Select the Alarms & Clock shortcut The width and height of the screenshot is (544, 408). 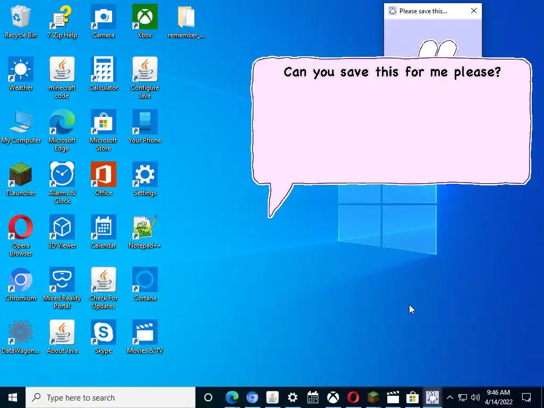[x=62, y=183]
